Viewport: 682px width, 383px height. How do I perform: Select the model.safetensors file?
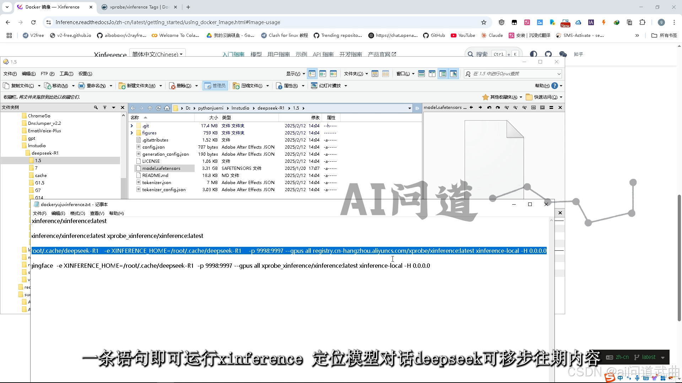(x=161, y=168)
